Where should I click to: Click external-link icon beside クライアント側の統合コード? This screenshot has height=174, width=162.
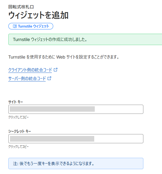(56, 70)
